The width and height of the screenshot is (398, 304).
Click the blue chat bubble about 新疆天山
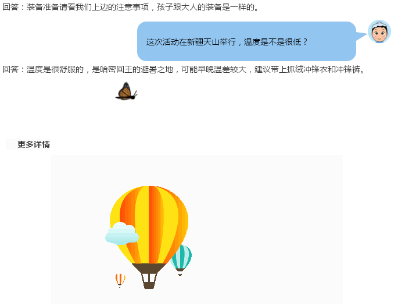[246, 41]
